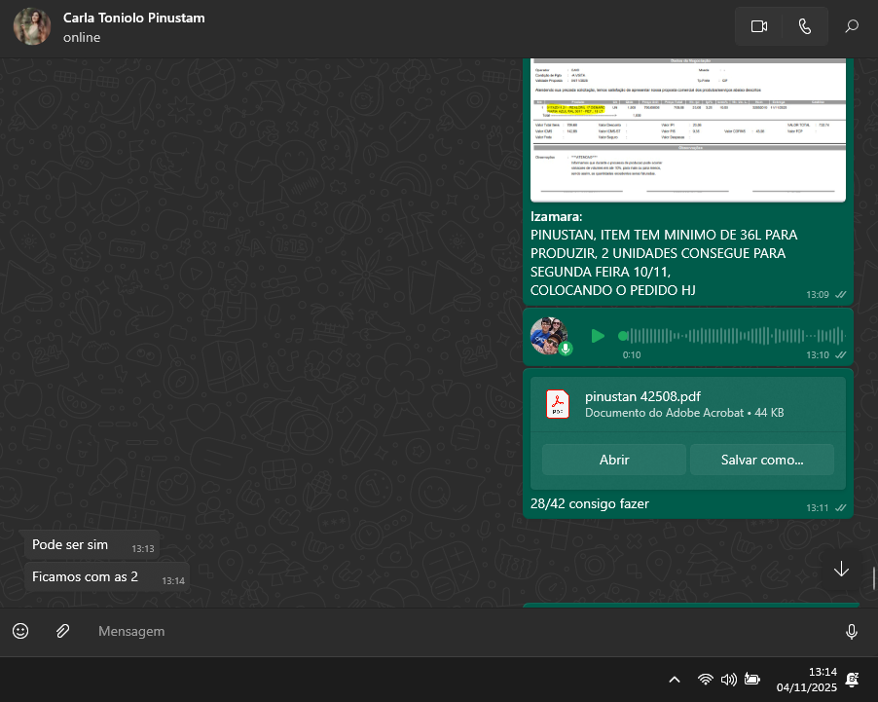
Task: Open the chat search magnifier icon
Action: click(852, 27)
